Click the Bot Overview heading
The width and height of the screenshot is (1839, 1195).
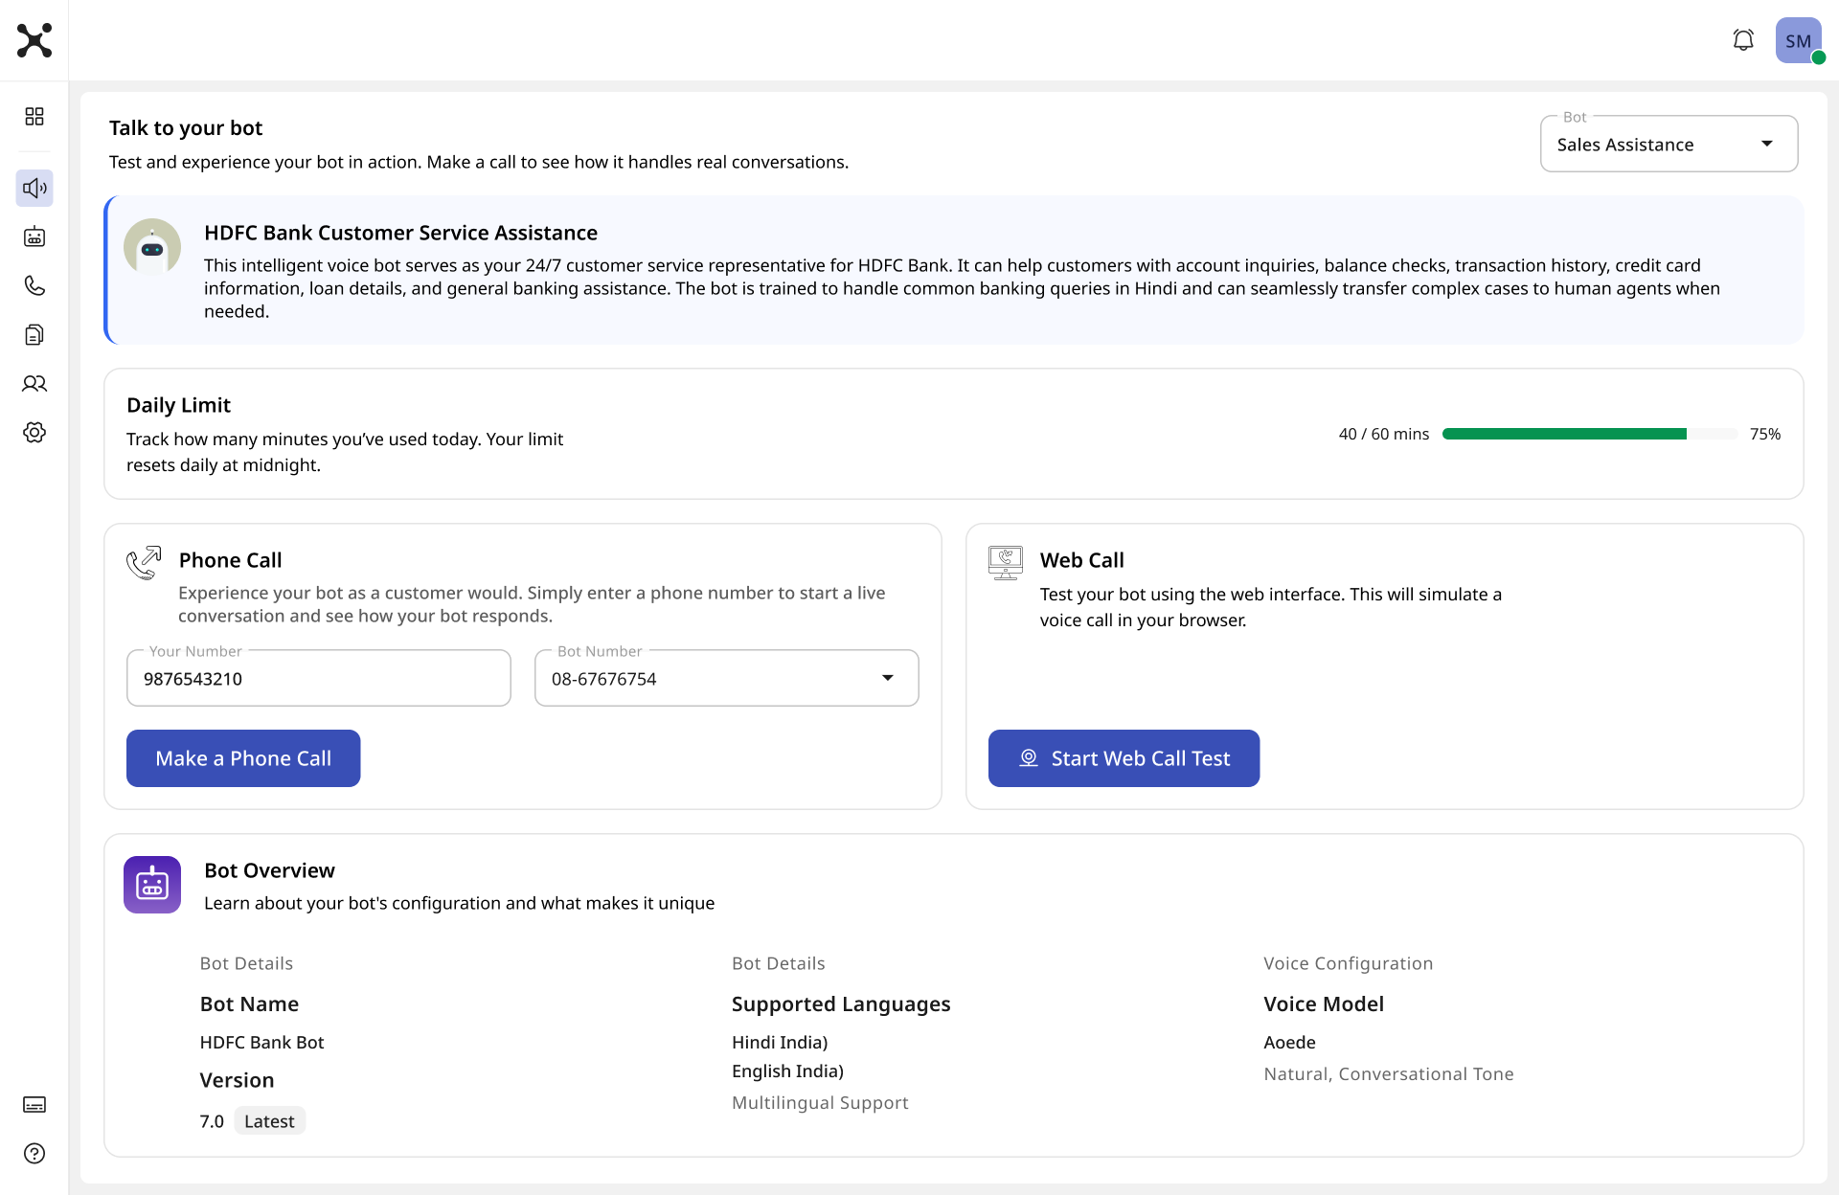click(x=269, y=870)
